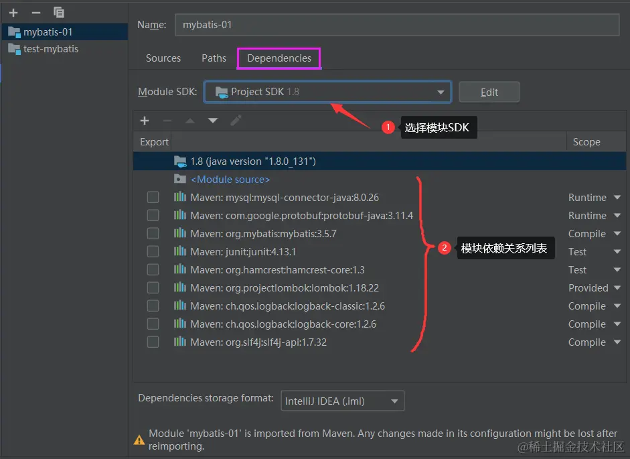
Task: Click library icon of logback-core
Action: click(x=180, y=324)
